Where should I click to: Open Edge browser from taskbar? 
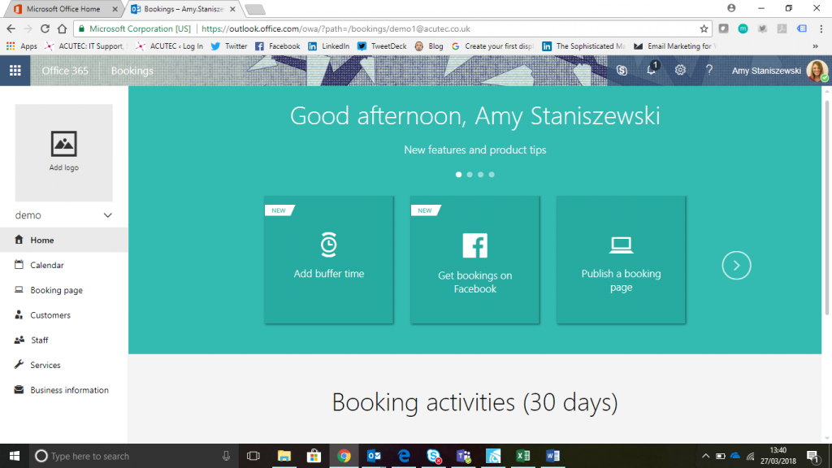[404, 456]
